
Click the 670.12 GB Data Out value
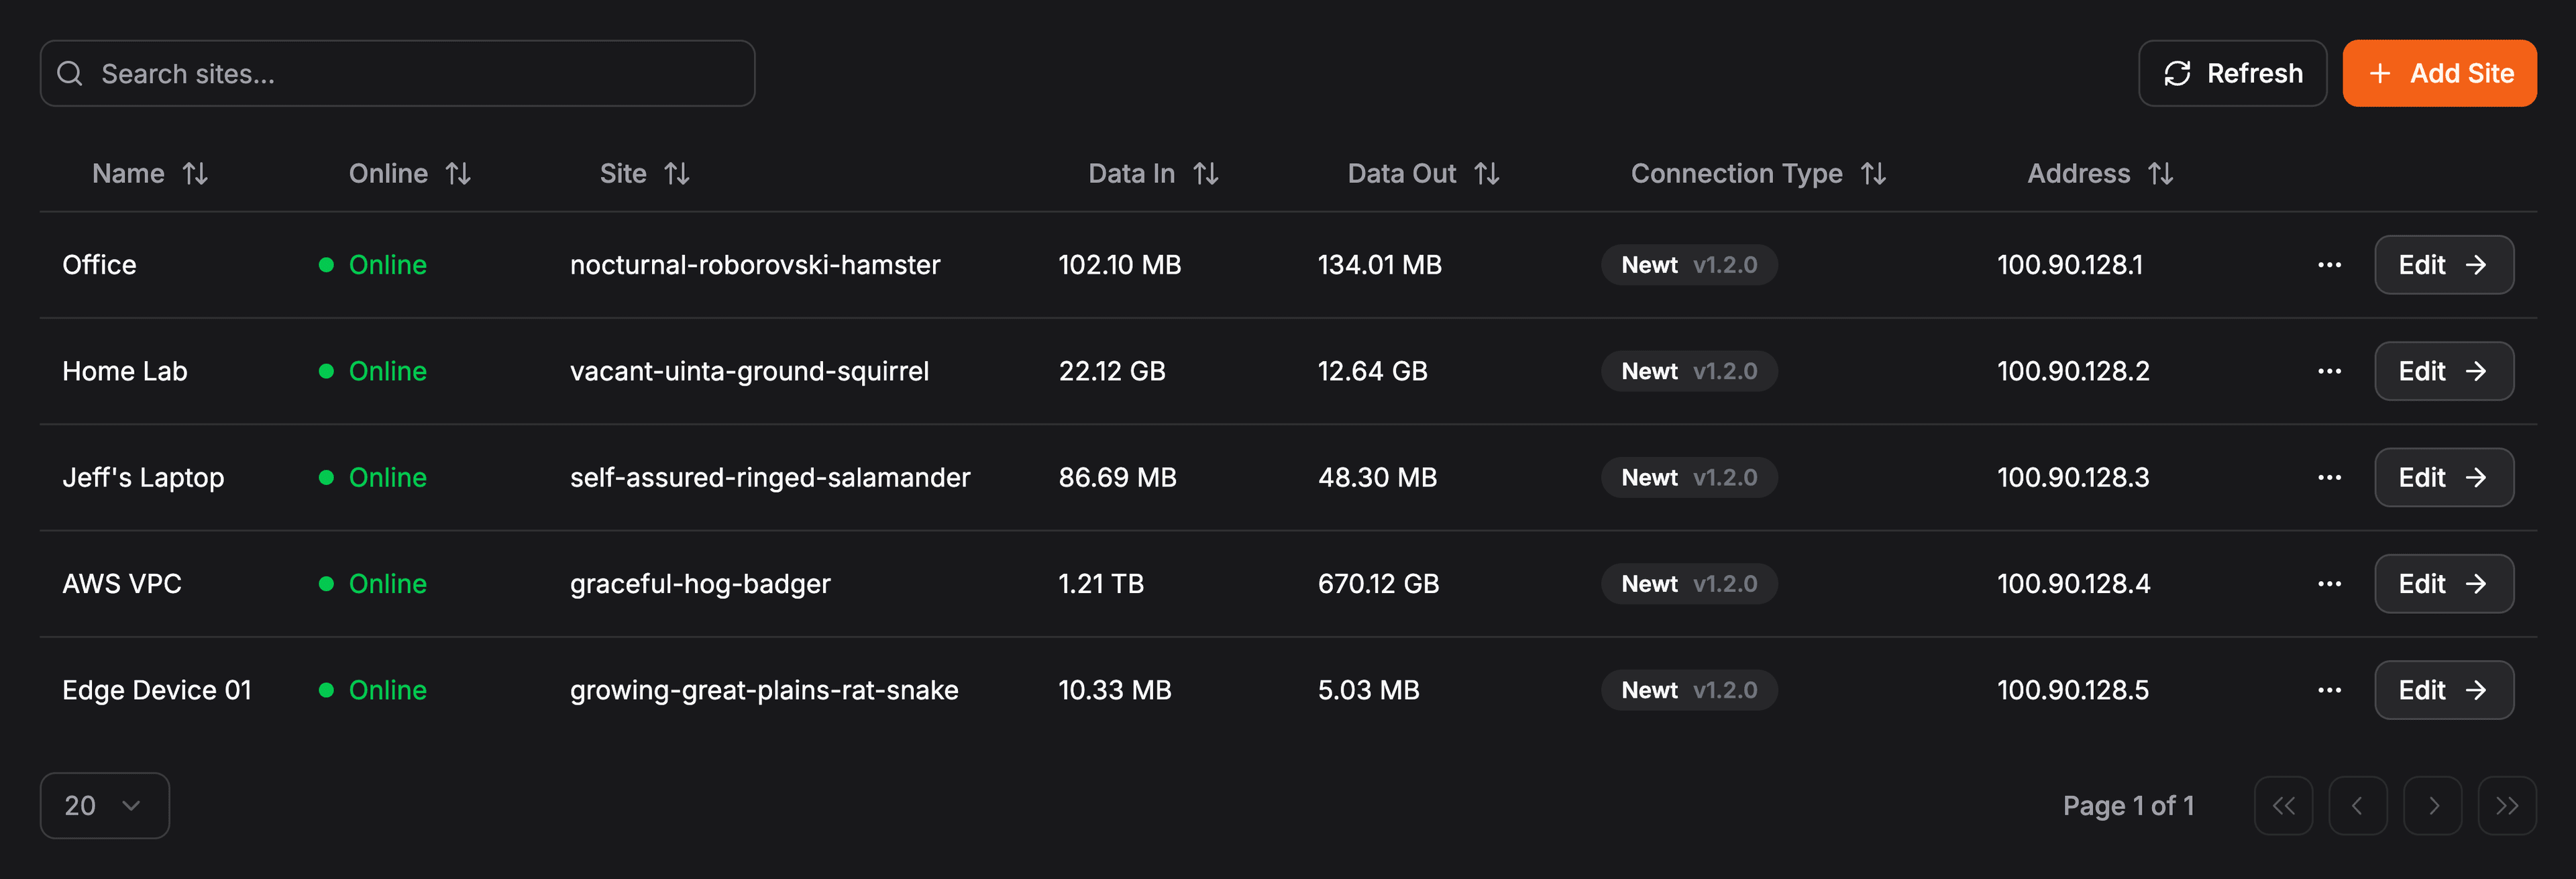coord(1378,584)
